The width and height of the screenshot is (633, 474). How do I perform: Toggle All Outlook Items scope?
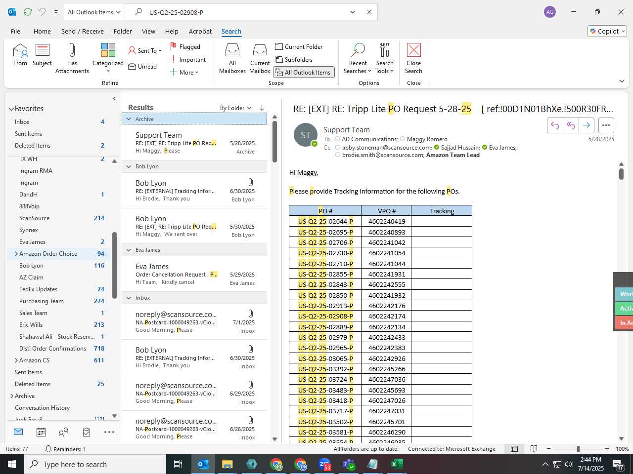pyautogui.click(x=304, y=73)
